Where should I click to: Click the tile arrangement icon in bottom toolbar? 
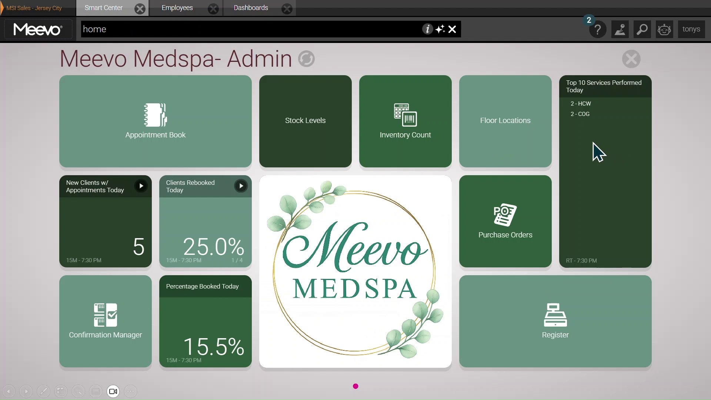tap(61, 391)
